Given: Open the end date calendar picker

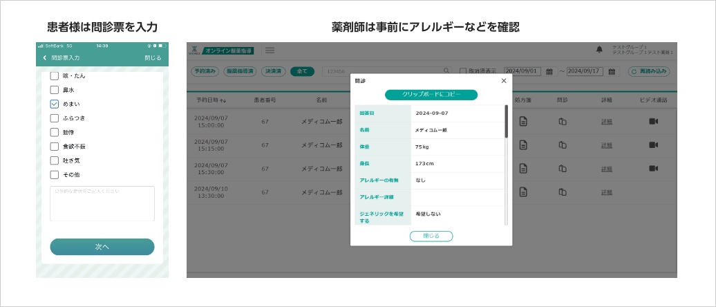Looking at the screenshot, I should 612,71.
